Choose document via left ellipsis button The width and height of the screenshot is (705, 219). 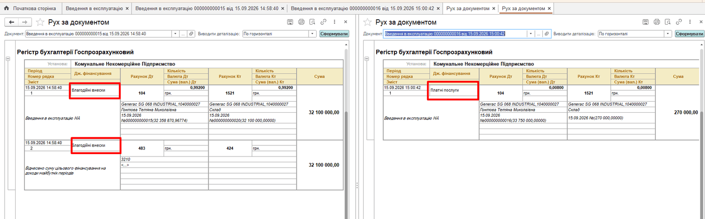click(183, 34)
